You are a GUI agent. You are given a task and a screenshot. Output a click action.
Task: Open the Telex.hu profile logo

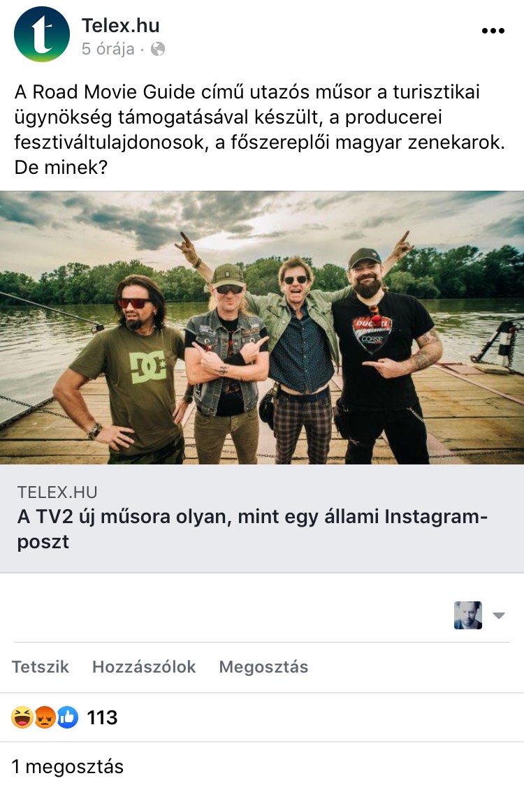[42, 34]
